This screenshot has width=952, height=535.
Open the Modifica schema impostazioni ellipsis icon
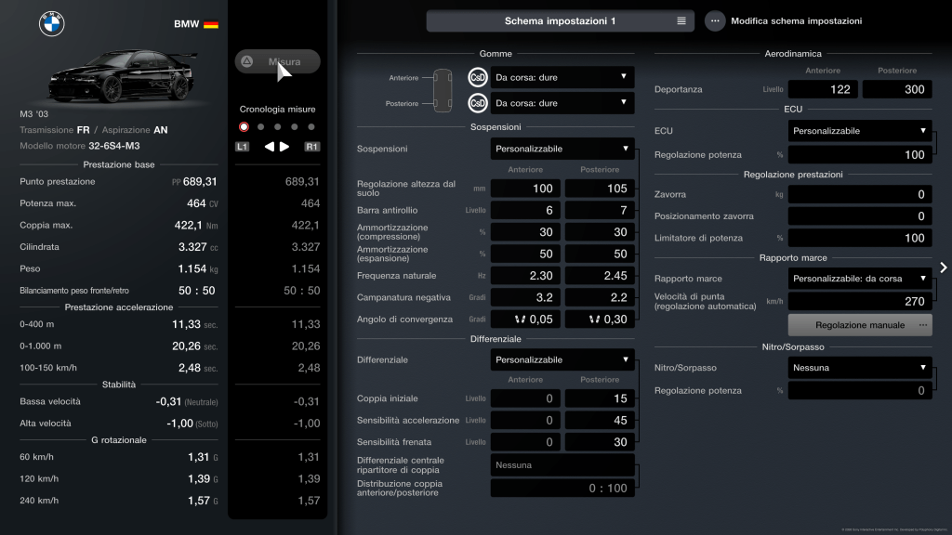(715, 21)
